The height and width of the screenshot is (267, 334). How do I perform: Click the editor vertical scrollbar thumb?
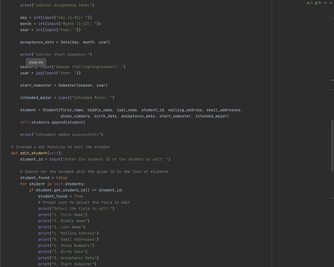[x=332, y=146]
